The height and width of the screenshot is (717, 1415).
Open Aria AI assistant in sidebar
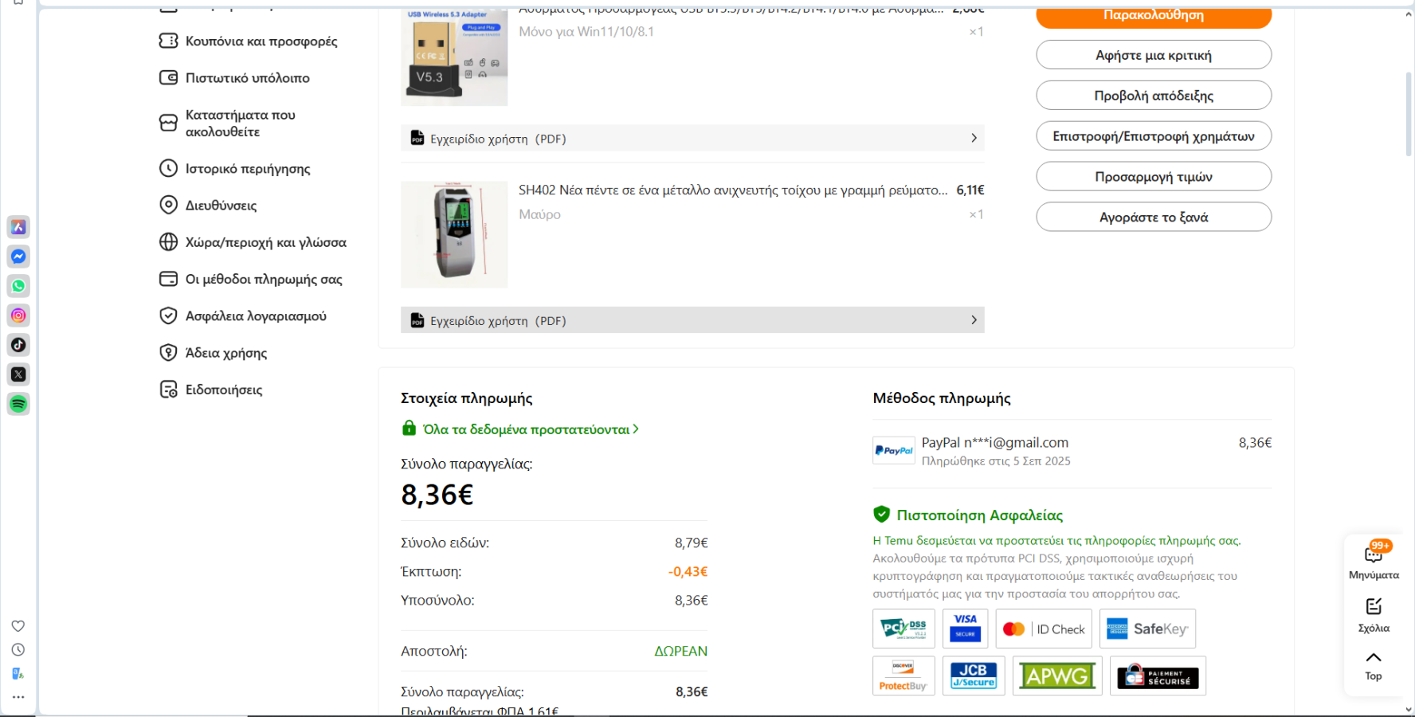pos(18,227)
